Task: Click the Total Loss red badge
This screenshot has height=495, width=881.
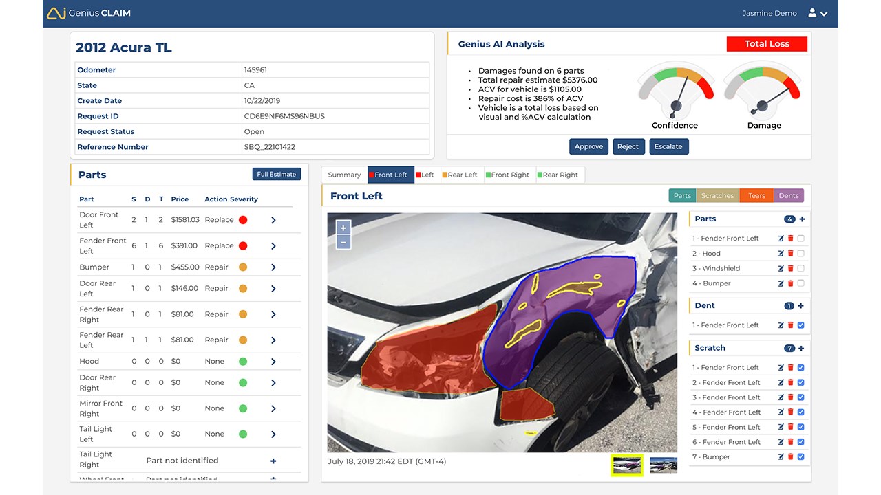Action: pyautogui.click(x=767, y=44)
